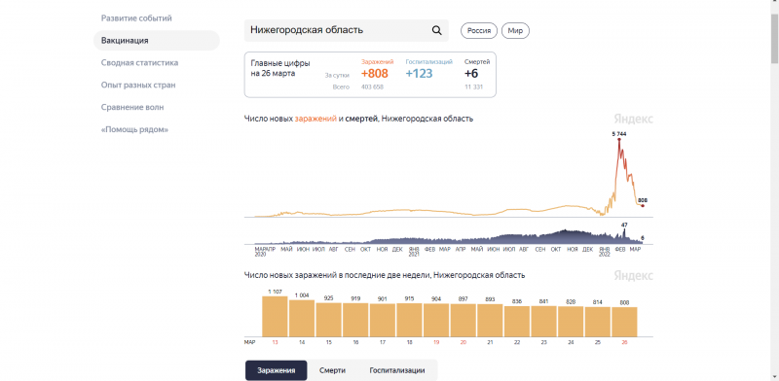Navigate to Сравнение волн

132,107
